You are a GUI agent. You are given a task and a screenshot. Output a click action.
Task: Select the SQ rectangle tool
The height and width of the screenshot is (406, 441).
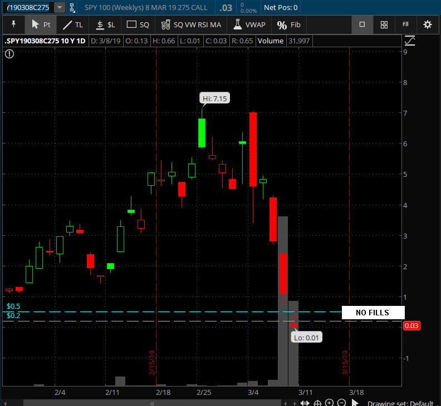(x=138, y=24)
